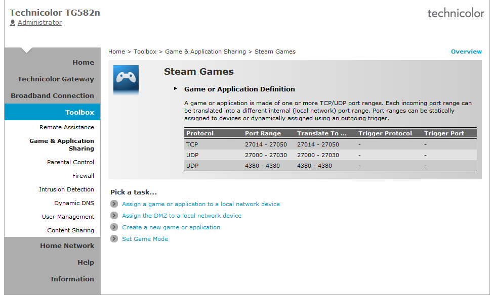493x298 pixels.
Task: Create a new game or application
Action: 171,227
